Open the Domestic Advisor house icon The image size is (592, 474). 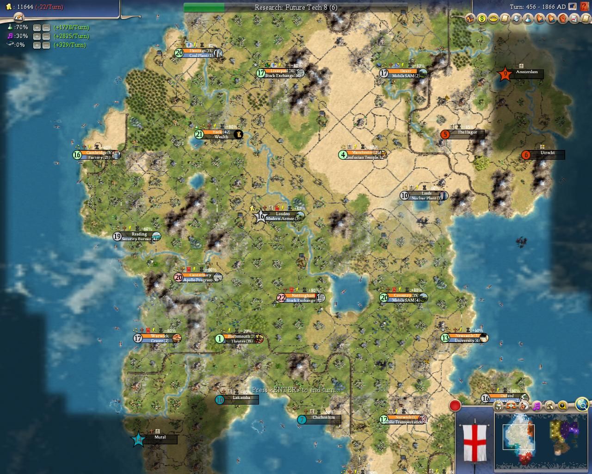470,19
